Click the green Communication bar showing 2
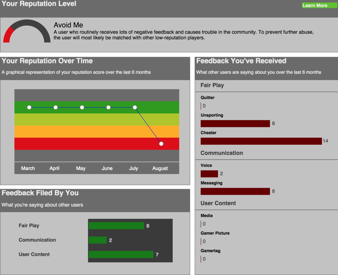338x275 pixels. point(98,240)
